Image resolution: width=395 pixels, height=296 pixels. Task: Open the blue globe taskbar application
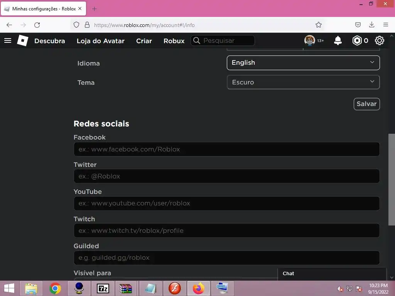point(79,288)
